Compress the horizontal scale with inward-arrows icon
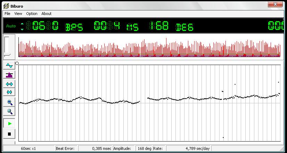 coord(9,92)
